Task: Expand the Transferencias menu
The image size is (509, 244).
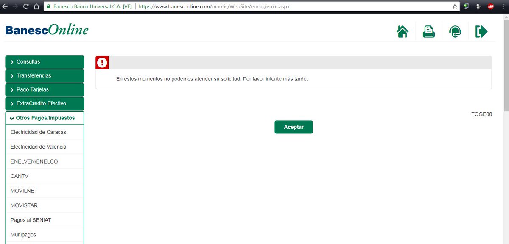Action: point(45,76)
